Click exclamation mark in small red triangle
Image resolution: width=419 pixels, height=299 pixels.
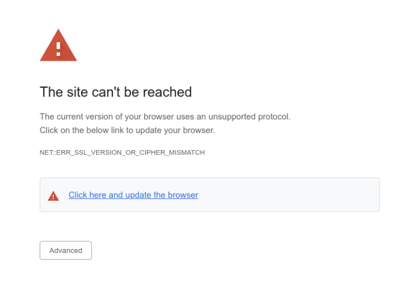coord(53,197)
